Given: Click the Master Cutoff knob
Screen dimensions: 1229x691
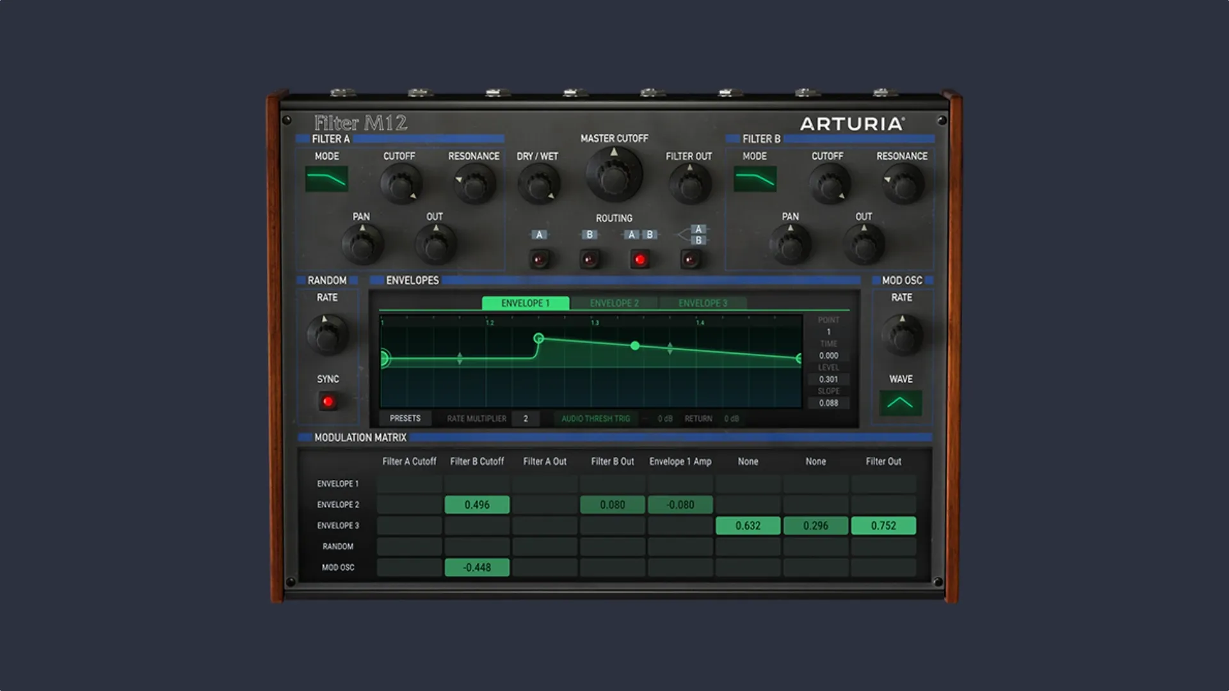Looking at the screenshot, I should click(x=613, y=176).
